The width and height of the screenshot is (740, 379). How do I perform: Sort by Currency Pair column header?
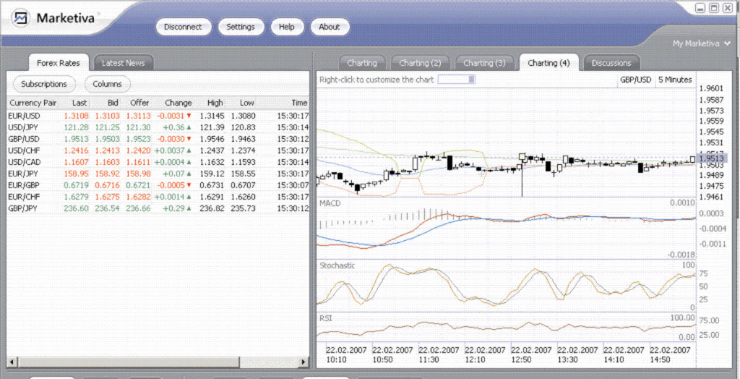33,103
